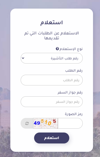100x157 pixels.
Task: Click the رقم جواز السفر label text
Action: [70, 92]
